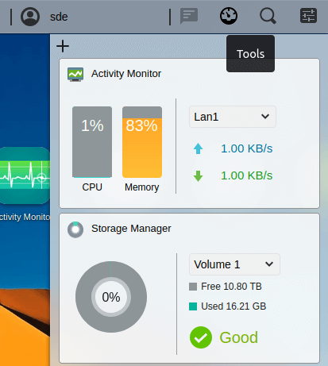Screen dimensions: 328x366
Task: Click the teal Used color swatch
Action: (x=193, y=306)
